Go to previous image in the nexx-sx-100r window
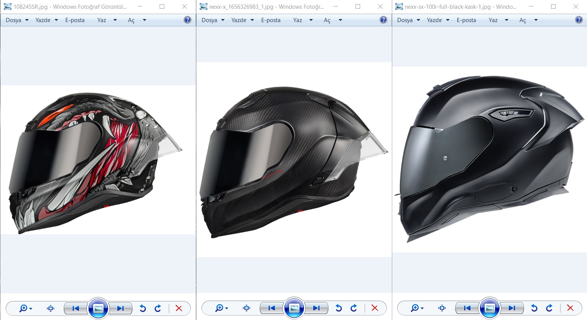Screen dimensions: 587x320 click(467, 308)
